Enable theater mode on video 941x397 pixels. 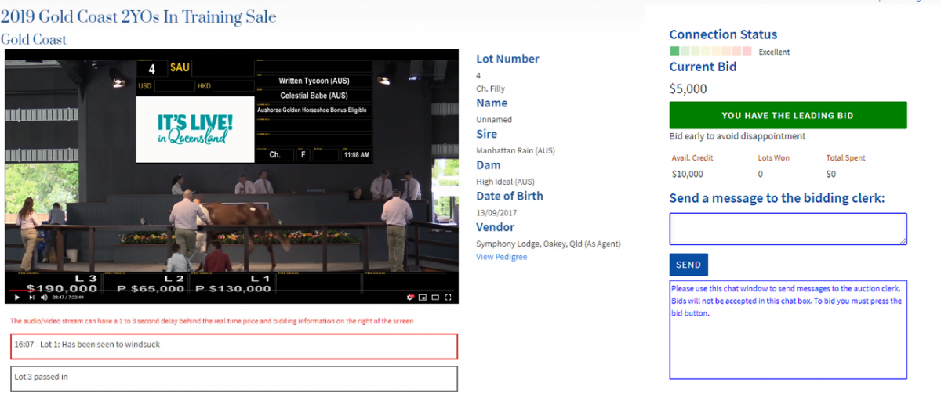[435, 298]
